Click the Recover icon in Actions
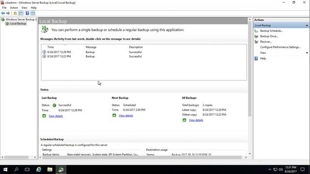The width and height of the screenshot is (310, 174). coord(256,42)
